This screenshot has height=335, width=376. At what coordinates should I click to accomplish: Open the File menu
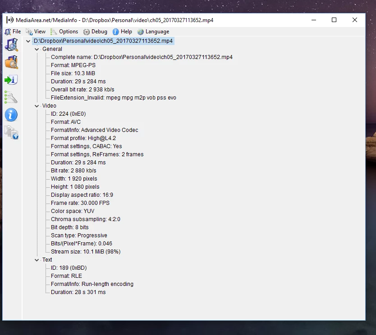pos(17,32)
